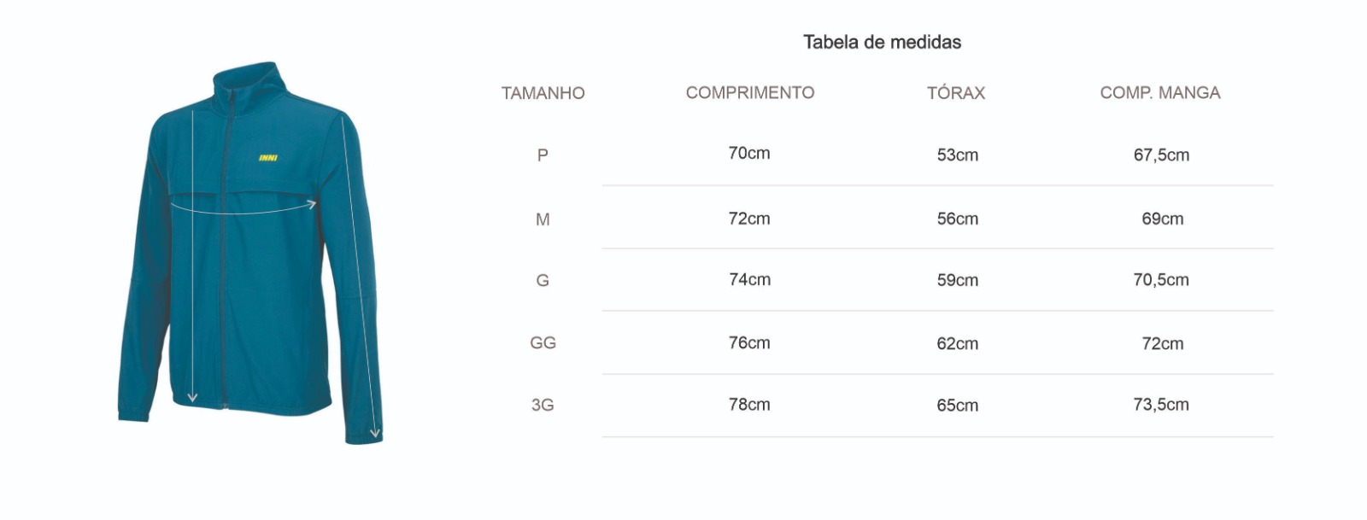This screenshot has height=520, width=1367.
Task: Click the yellow INNI logo on jacket
Action: 267,158
